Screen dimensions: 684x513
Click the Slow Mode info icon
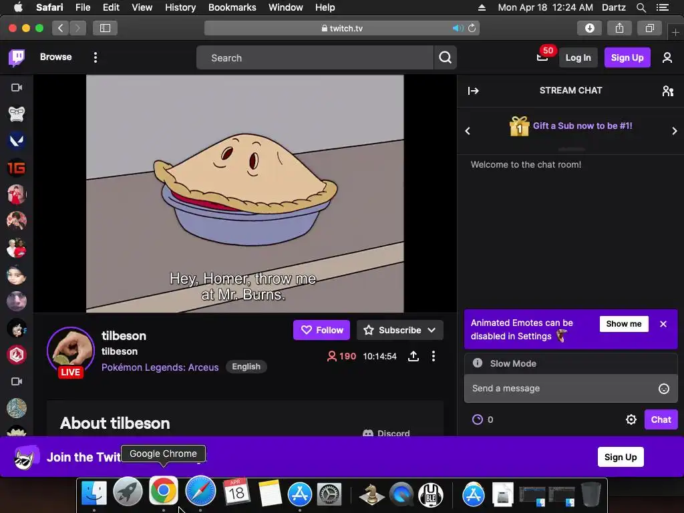point(478,363)
